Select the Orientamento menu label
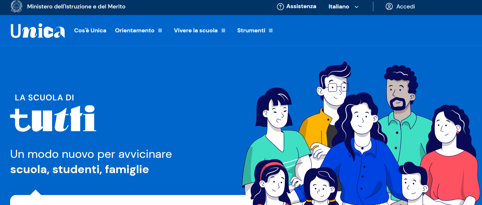This screenshot has height=205, width=482. (134, 31)
